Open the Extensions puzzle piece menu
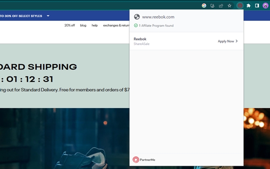 pos(248,5)
